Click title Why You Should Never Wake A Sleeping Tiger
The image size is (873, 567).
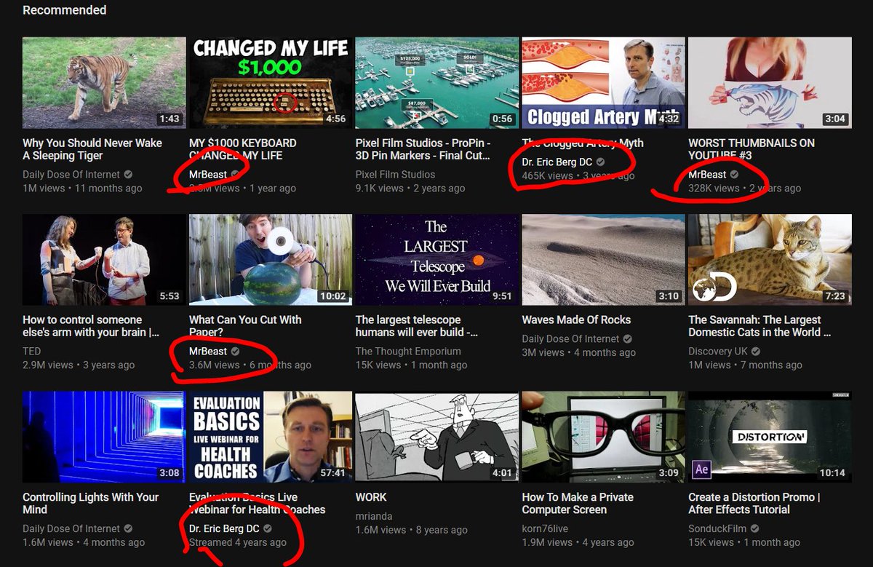[x=92, y=149]
